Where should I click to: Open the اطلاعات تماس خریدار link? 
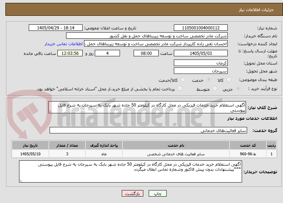[64, 44]
